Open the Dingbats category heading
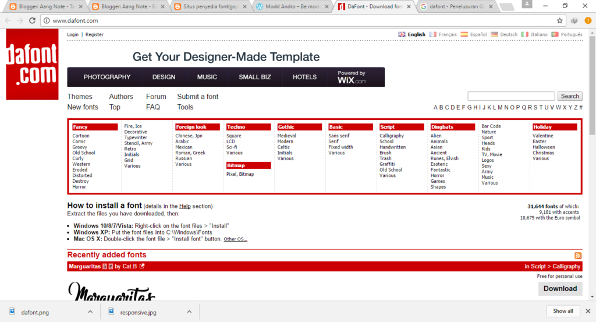 (452, 127)
